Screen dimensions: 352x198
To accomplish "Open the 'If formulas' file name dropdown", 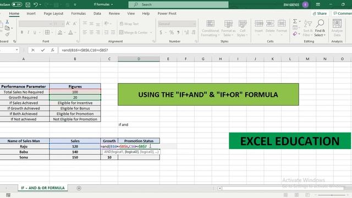I will tap(103, 4).
